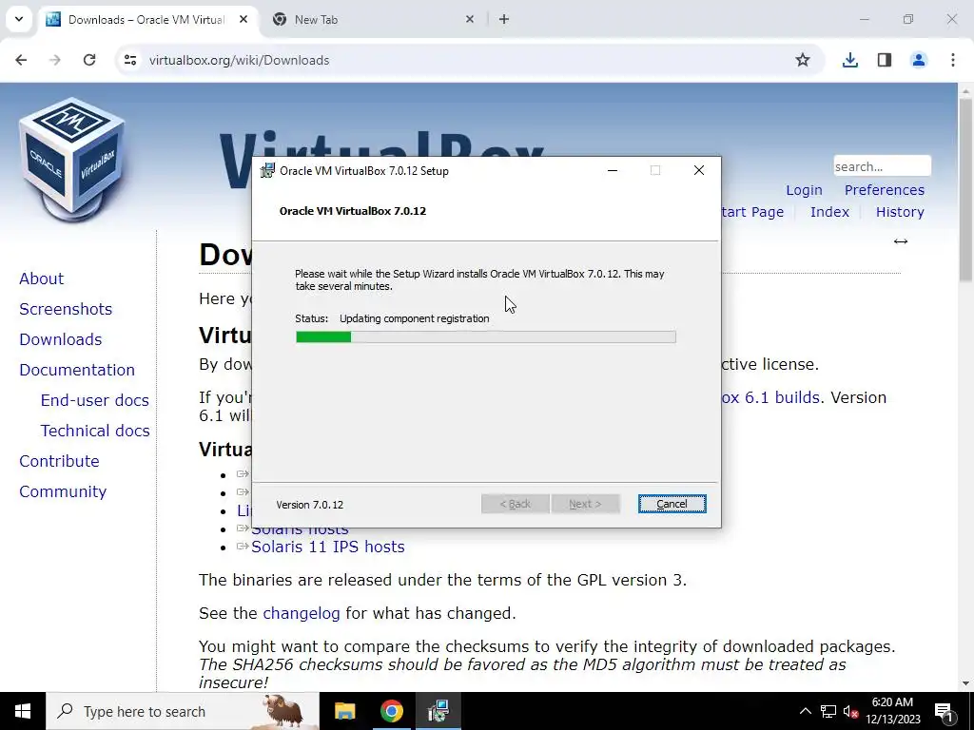Open the Solaris 11 IPS hosts link
The height and width of the screenshot is (730, 974).
click(x=327, y=547)
